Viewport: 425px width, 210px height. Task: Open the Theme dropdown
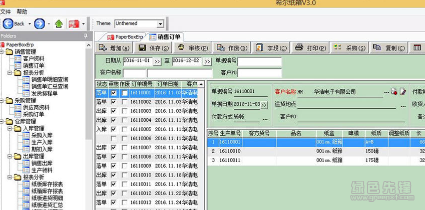pyautogui.click(x=161, y=24)
